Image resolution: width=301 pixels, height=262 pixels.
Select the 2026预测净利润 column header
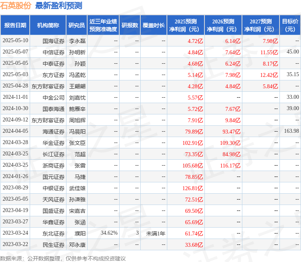click(223, 25)
